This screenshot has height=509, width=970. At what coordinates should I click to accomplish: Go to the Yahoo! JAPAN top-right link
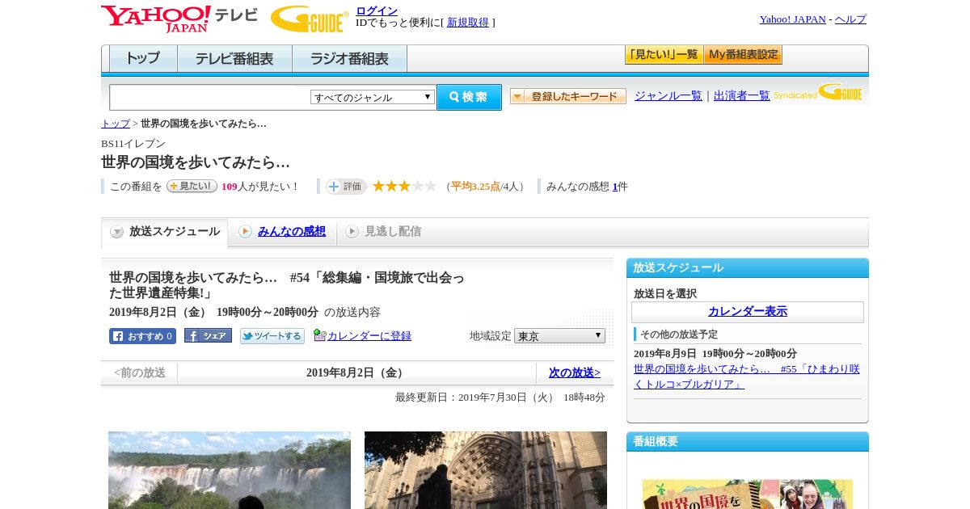tap(792, 19)
